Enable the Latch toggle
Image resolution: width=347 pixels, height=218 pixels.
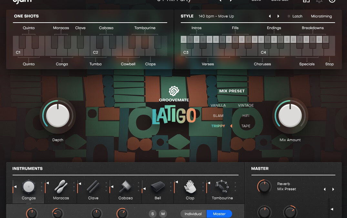tap(295, 16)
